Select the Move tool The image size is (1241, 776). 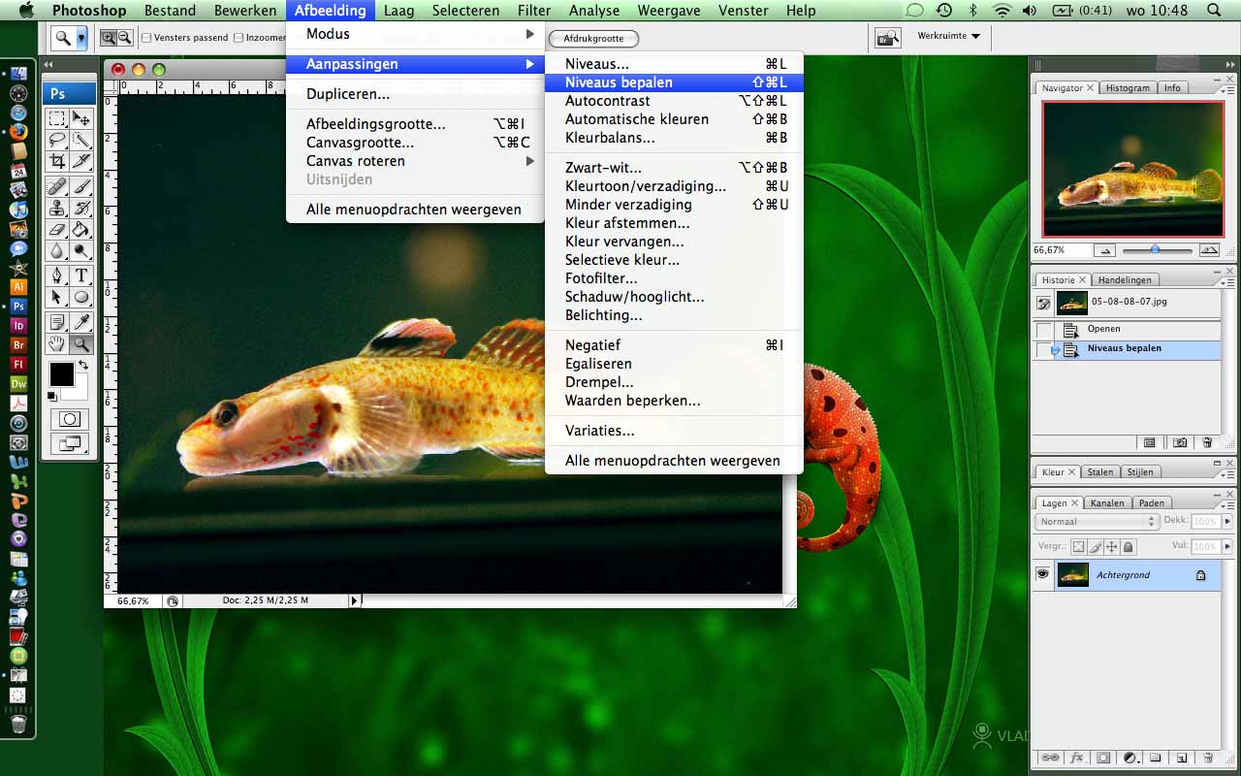[x=81, y=118]
